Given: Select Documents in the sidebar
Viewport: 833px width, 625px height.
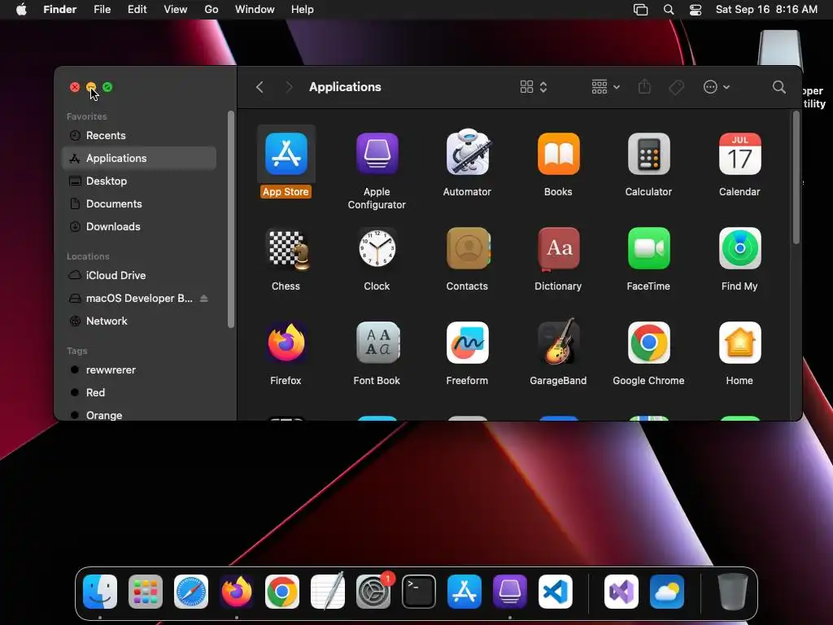Looking at the screenshot, I should tap(139, 204).
